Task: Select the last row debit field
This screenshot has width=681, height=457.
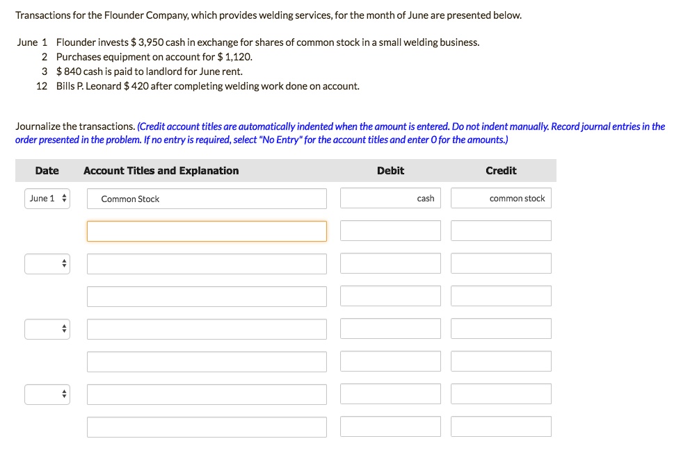Action: pos(390,426)
